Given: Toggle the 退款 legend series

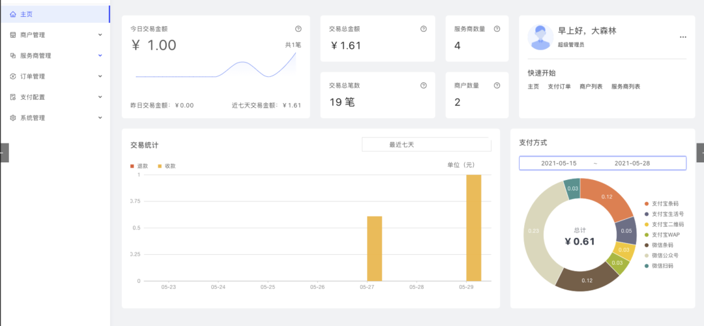Looking at the screenshot, I should click(138, 166).
